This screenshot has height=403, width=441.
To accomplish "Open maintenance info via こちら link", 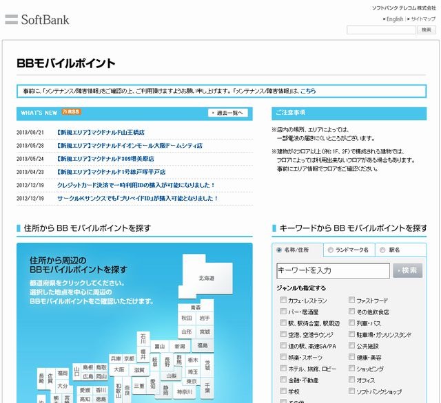I will pyautogui.click(x=308, y=91).
